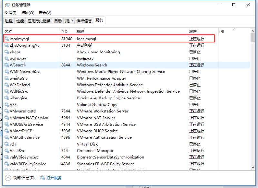Viewport: 258px width, 188px height.
Task: Click the services gear icon next to 打开服务
Action: click(x=43, y=178)
